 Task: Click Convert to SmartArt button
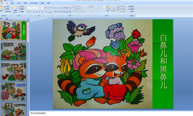tap(80, 12)
